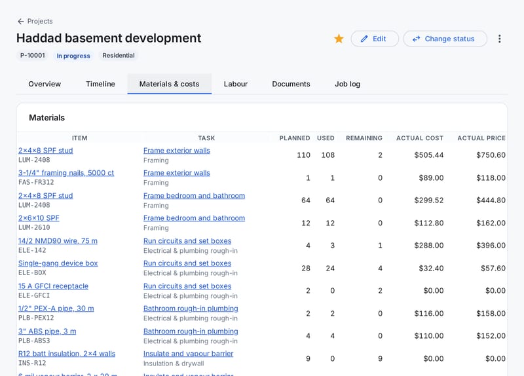Click the planned quantity 110
Image resolution: width=524 pixels, height=376 pixels.
tap(303, 155)
